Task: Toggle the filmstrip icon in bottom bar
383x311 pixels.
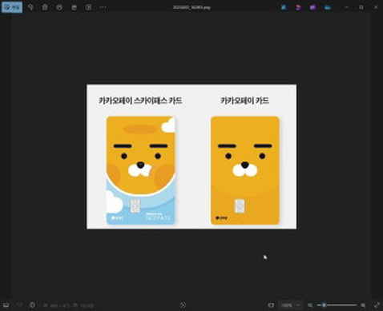Action: (x=6, y=305)
